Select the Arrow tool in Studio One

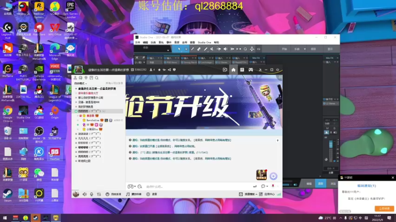click(179, 49)
